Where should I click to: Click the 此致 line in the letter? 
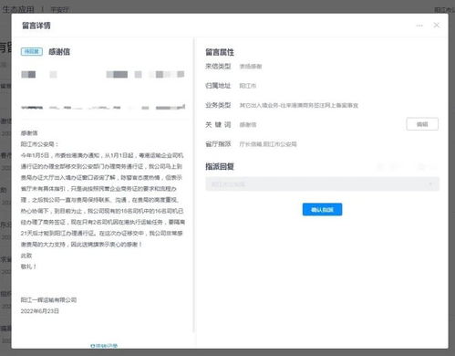[26, 256]
